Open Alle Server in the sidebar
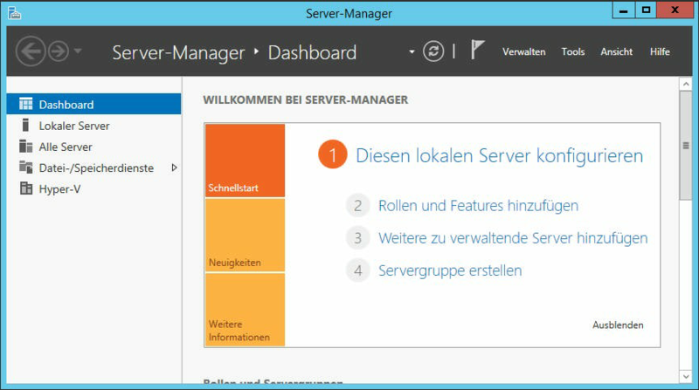The height and width of the screenshot is (390, 699). click(x=93, y=147)
